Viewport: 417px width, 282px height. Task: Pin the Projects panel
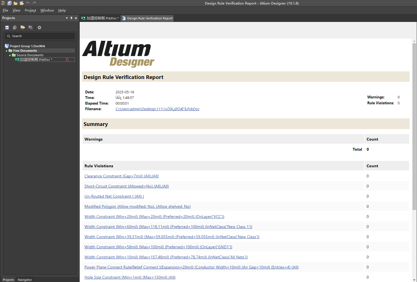pyautogui.click(x=72, y=18)
